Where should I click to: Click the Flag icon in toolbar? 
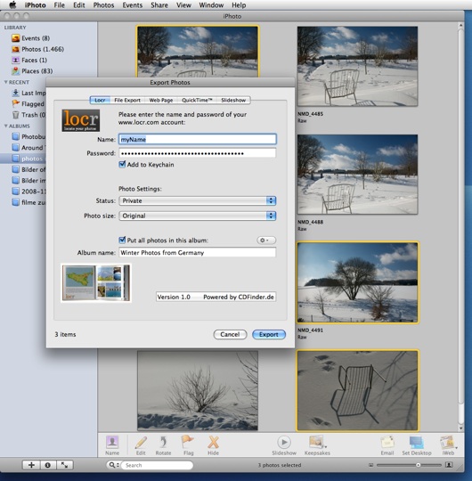pos(187,443)
